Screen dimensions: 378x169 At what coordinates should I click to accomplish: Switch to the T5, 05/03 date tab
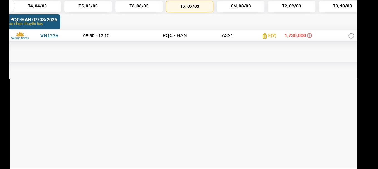click(x=88, y=6)
